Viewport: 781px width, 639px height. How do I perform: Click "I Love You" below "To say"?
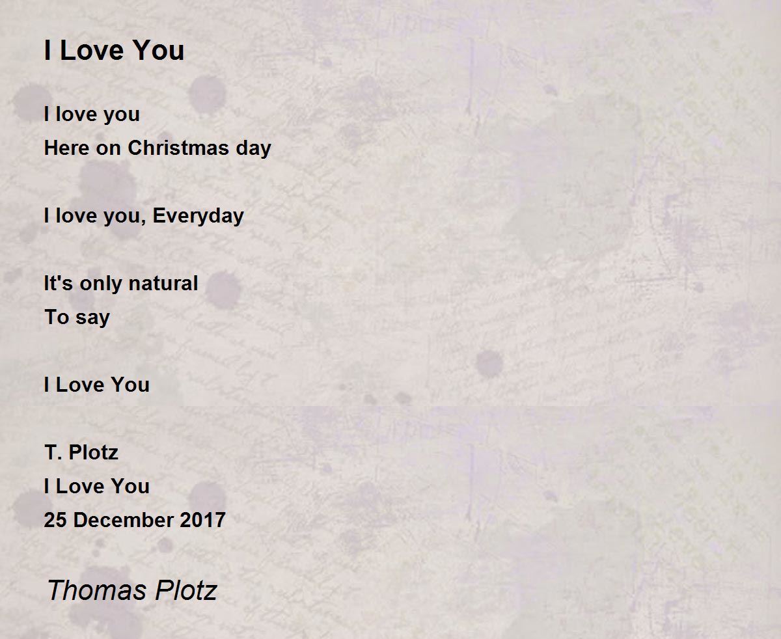point(97,385)
